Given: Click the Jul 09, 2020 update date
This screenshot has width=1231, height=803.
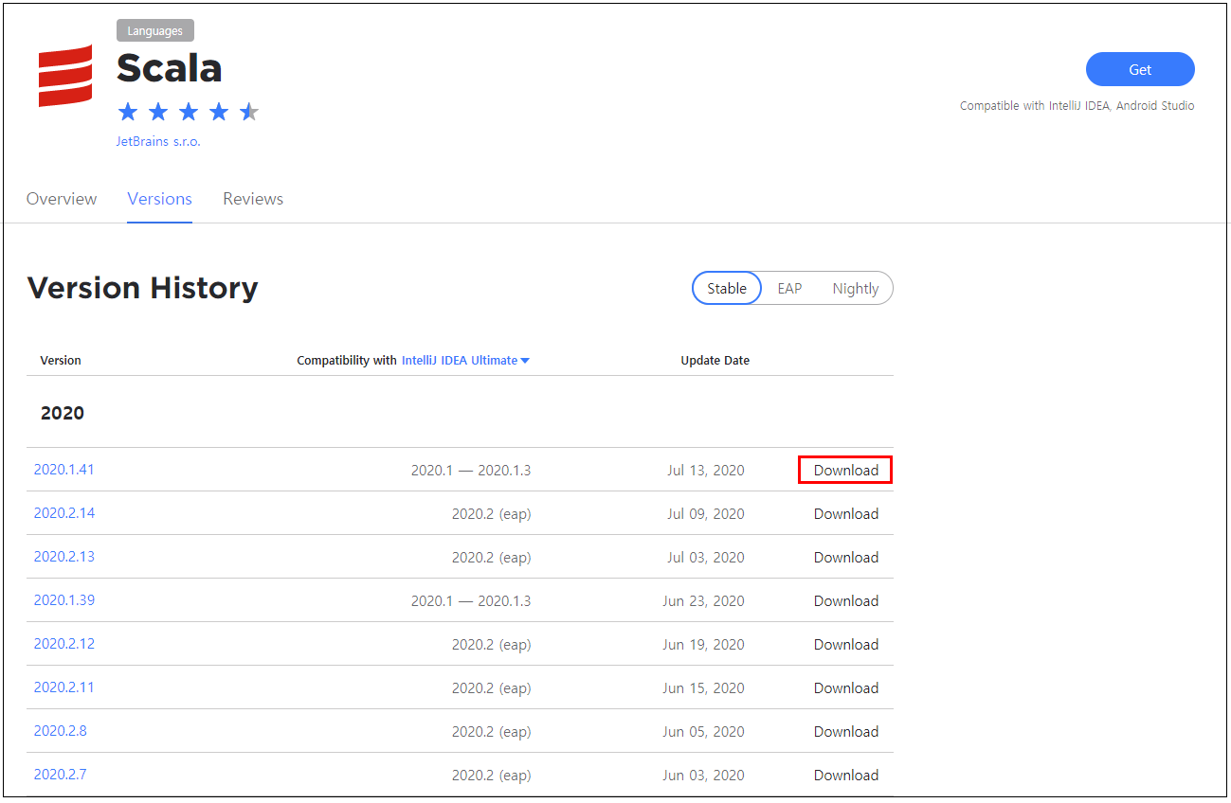Looking at the screenshot, I should pyautogui.click(x=706, y=514).
